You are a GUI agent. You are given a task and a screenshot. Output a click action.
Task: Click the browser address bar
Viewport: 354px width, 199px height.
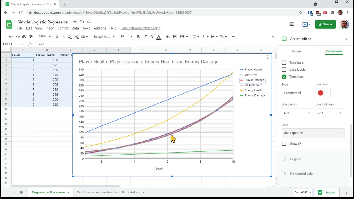click(163, 12)
